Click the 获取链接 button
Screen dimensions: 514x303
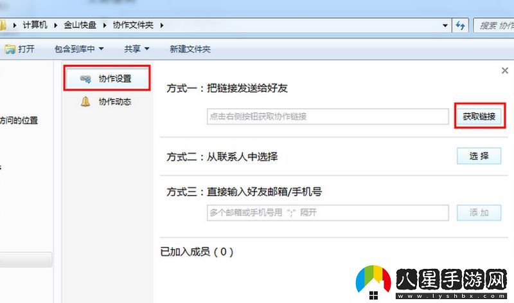[479, 116]
